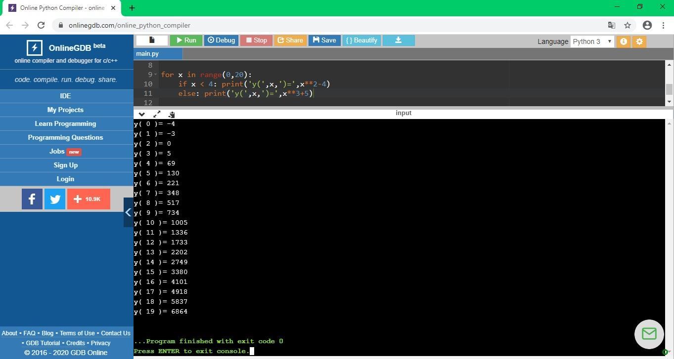Stop the running program

pos(256,40)
